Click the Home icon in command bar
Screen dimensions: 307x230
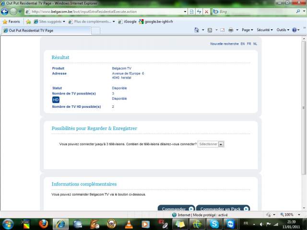197,30
